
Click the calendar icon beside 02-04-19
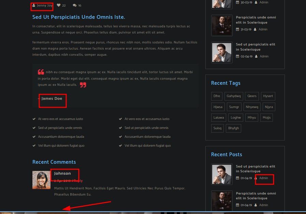[237, 56]
